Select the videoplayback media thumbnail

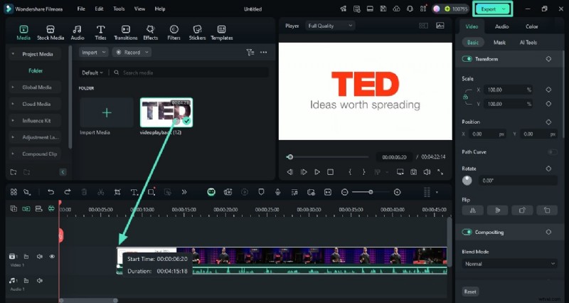166,112
